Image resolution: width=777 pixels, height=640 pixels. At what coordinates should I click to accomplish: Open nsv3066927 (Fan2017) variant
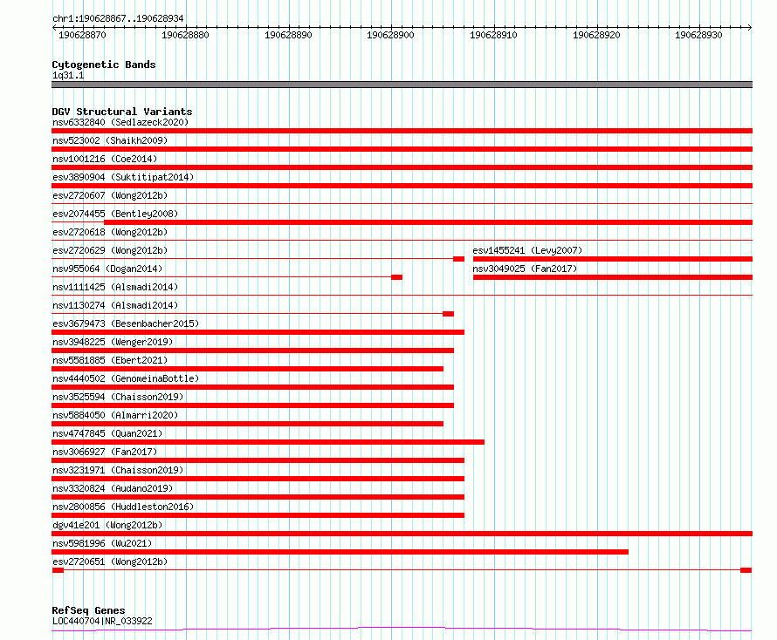pos(105,452)
